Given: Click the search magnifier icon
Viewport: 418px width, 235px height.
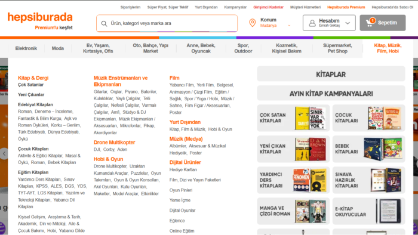Looking at the screenshot, I should point(105,23).
